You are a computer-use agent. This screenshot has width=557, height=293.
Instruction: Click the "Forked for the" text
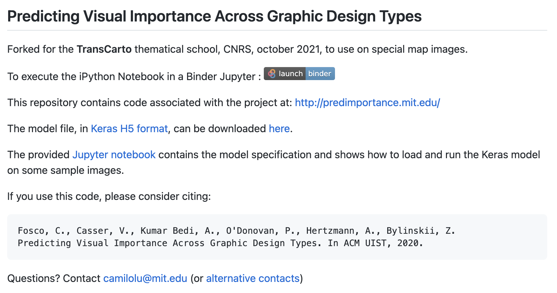[x=40, y=49]
